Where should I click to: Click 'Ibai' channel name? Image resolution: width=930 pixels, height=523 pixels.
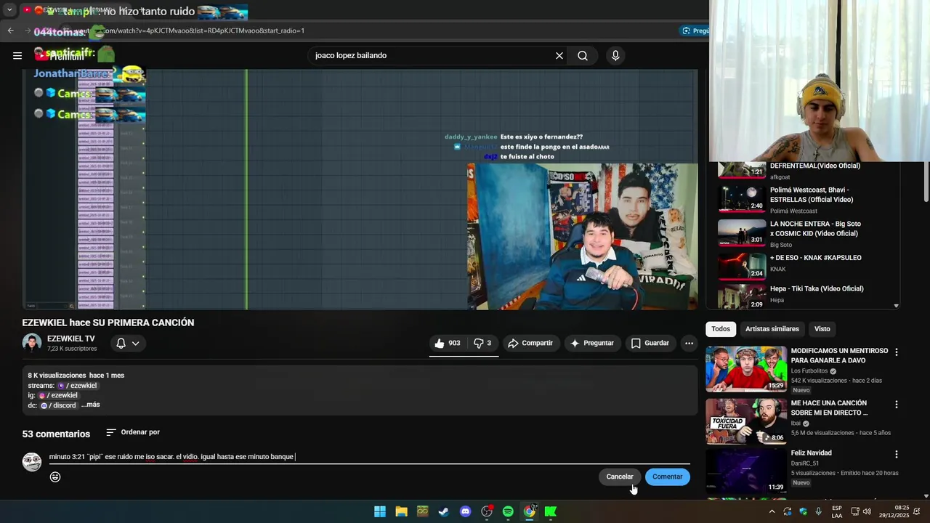[797, 423]
